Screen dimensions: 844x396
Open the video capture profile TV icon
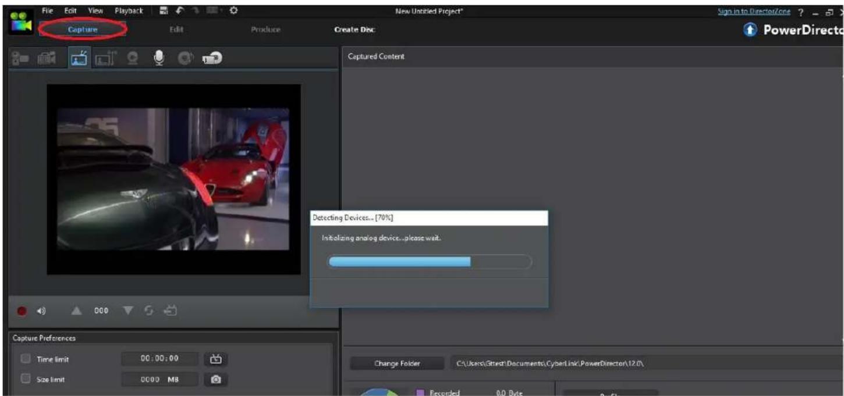tap(216, 359)
